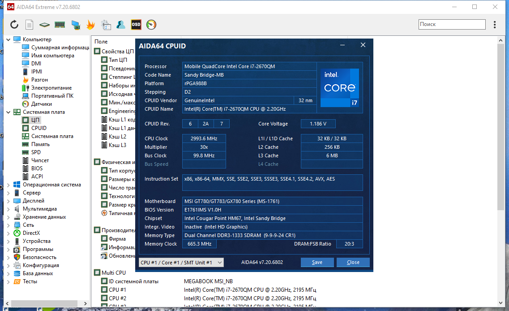Expand the Дисплей tree node
The width and height of the screenshot is (509, 311).
pos(9,201)
